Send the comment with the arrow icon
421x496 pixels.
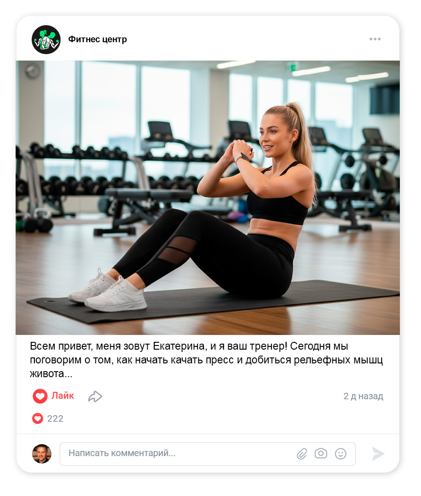click(x=378, y=454)
